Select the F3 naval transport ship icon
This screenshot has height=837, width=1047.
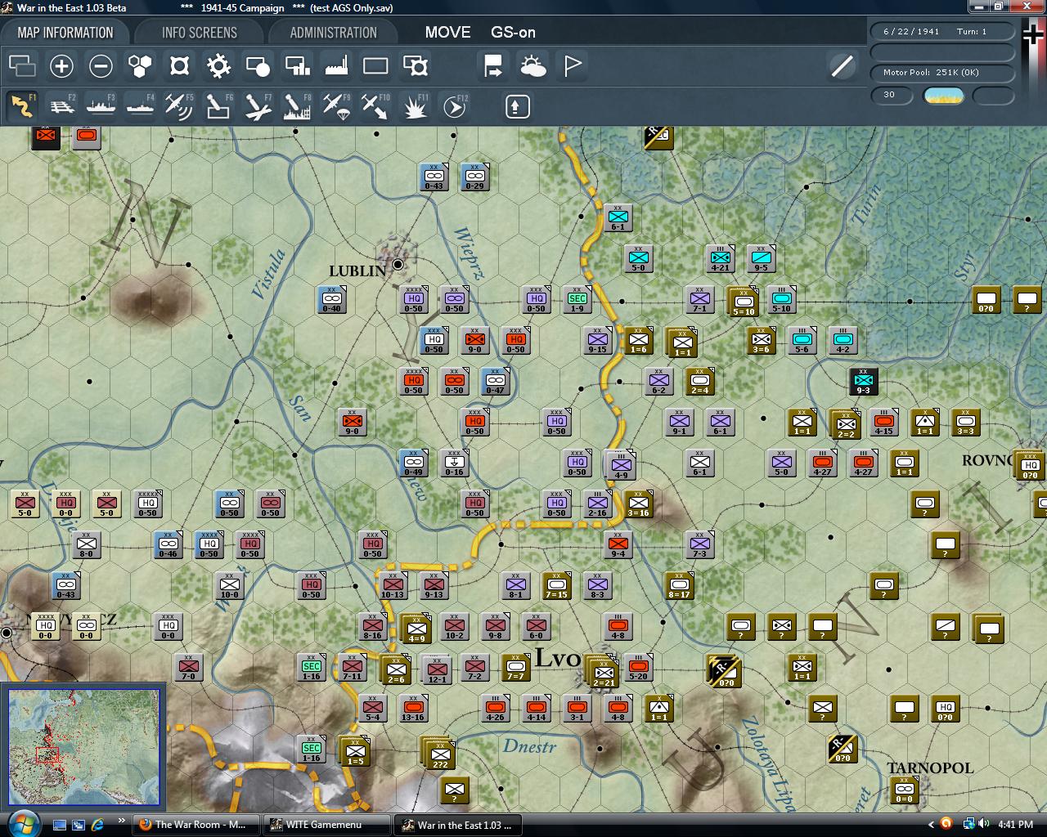101,106
